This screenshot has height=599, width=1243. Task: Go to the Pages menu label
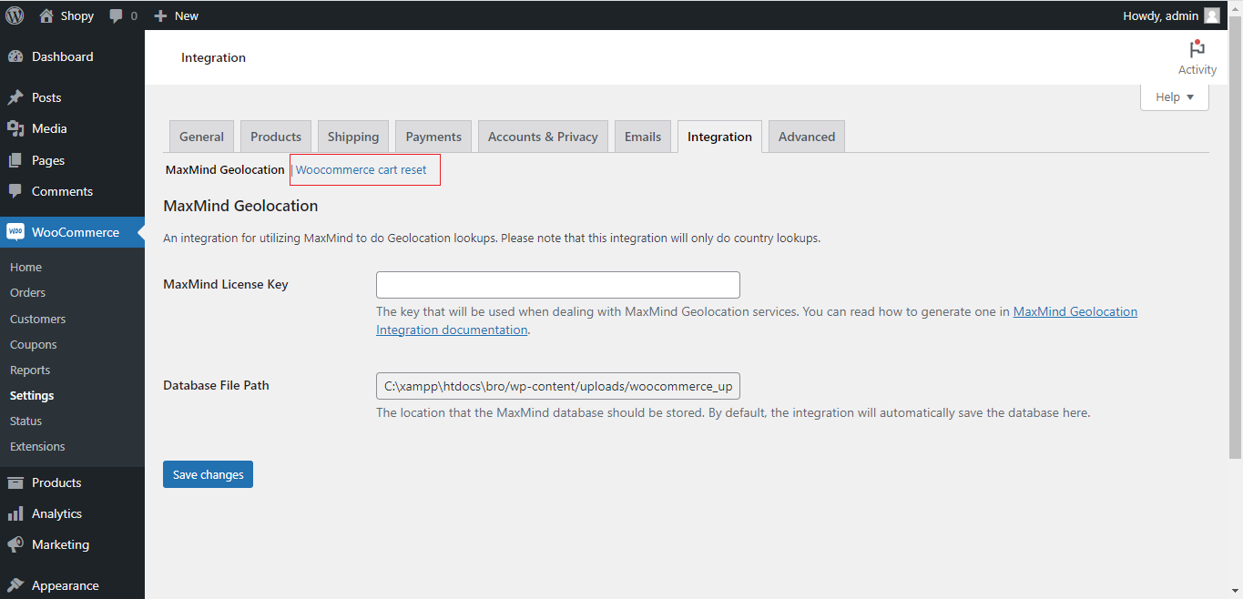(48, 160)
